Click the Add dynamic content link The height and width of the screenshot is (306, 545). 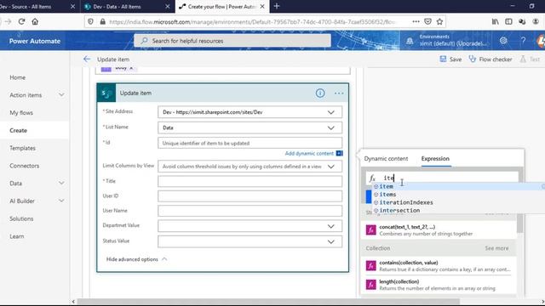tap(309, 153)
